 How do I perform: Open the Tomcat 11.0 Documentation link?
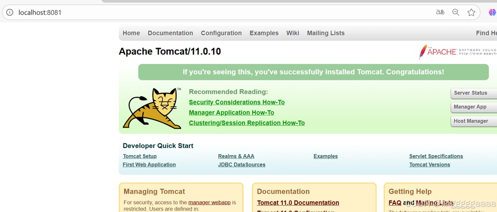[298, 203]
